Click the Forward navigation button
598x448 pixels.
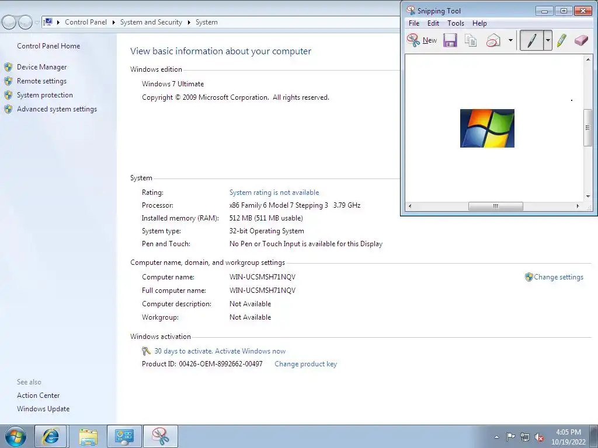[x=25, y=23]
